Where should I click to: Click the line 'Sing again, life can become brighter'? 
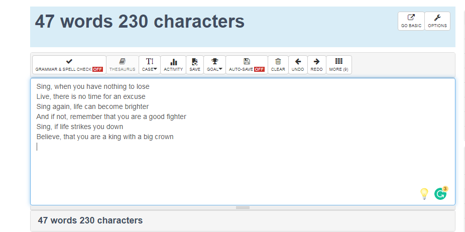point(92,106)
